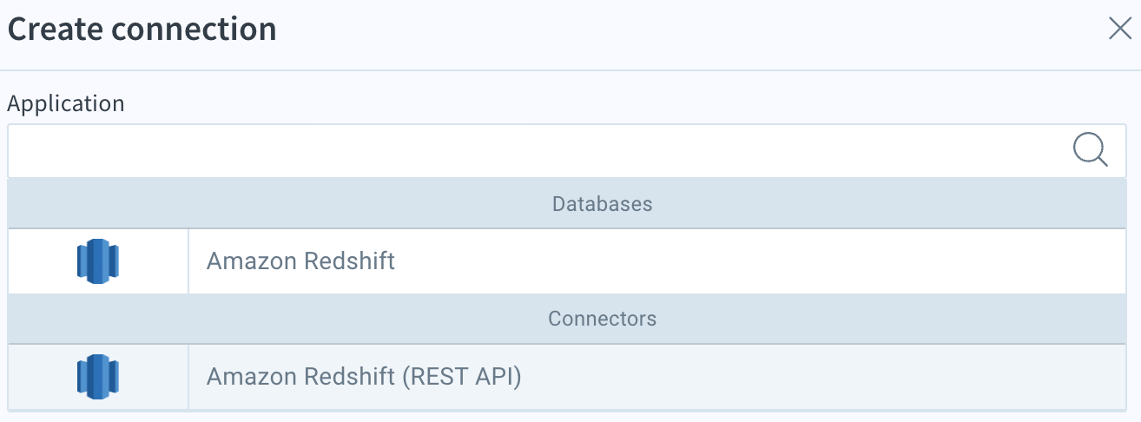Click the Amazon Redshift text label
The width and height of the screenshot is (1141, 422).
(300, 260)
